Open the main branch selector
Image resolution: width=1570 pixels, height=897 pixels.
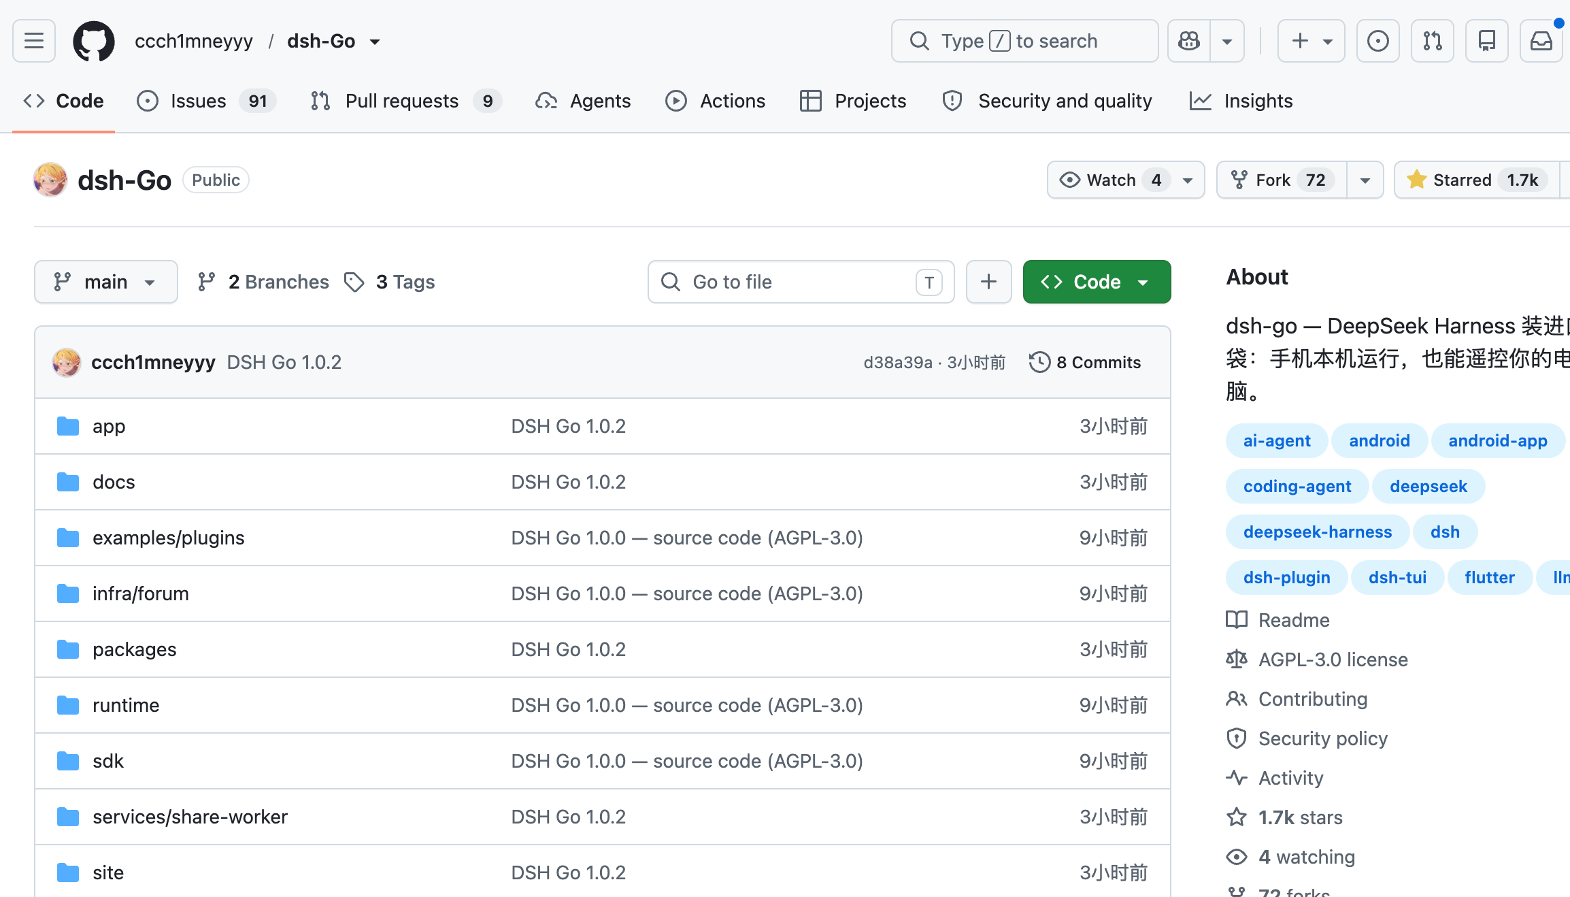click(106, 282)
